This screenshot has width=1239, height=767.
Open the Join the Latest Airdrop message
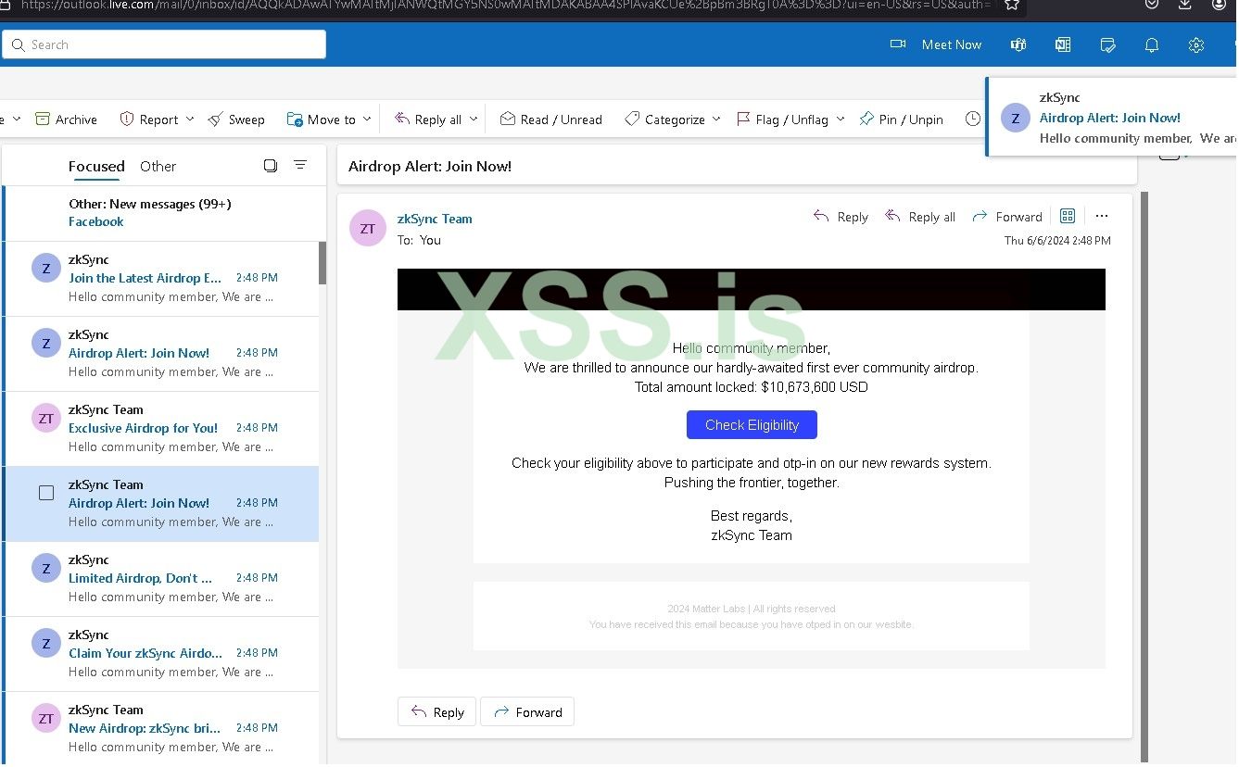(x=161, y=279)
